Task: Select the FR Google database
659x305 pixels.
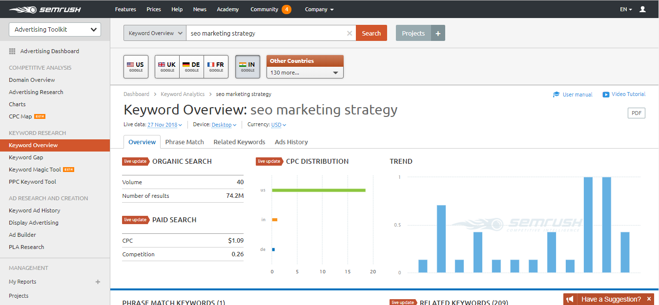Action: click(x=216, y=67)
